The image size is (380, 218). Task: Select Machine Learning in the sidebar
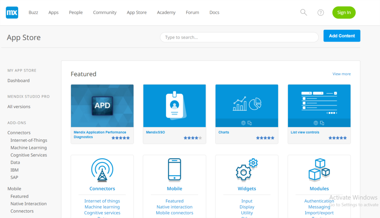[28, 147]
